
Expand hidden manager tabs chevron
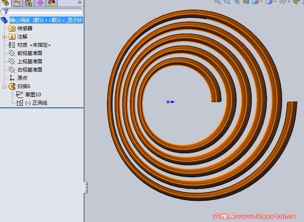tap(80, 2)
